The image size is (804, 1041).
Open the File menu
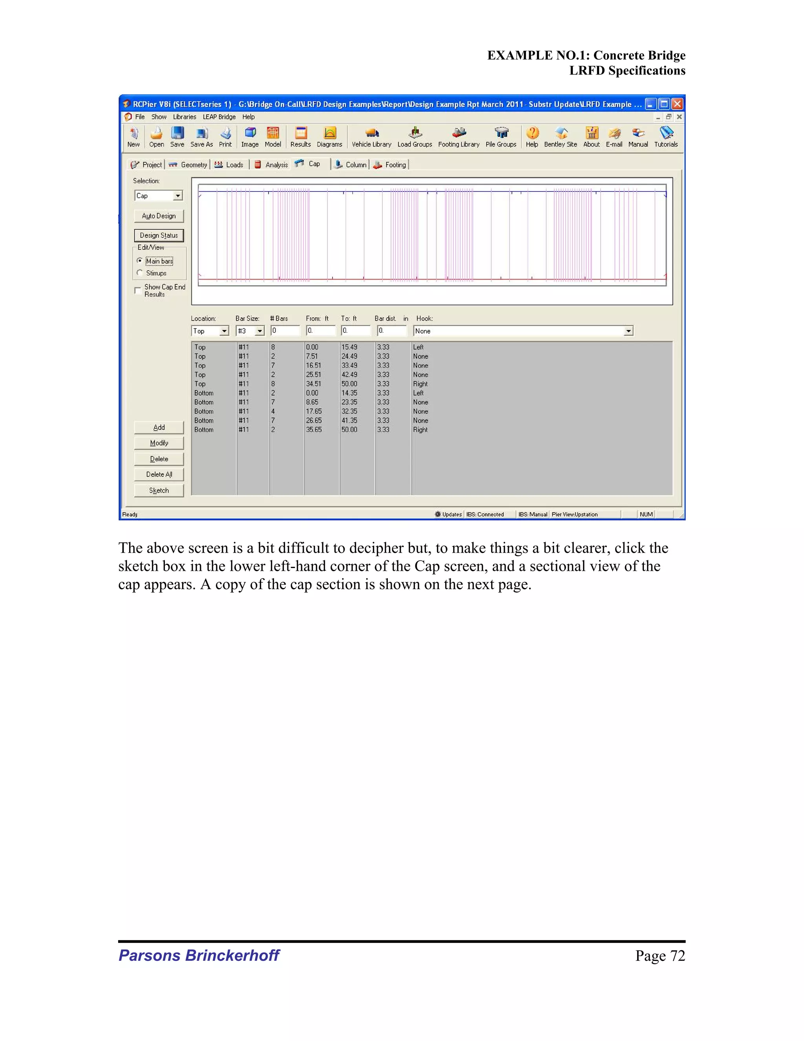(x=139, y=117)
